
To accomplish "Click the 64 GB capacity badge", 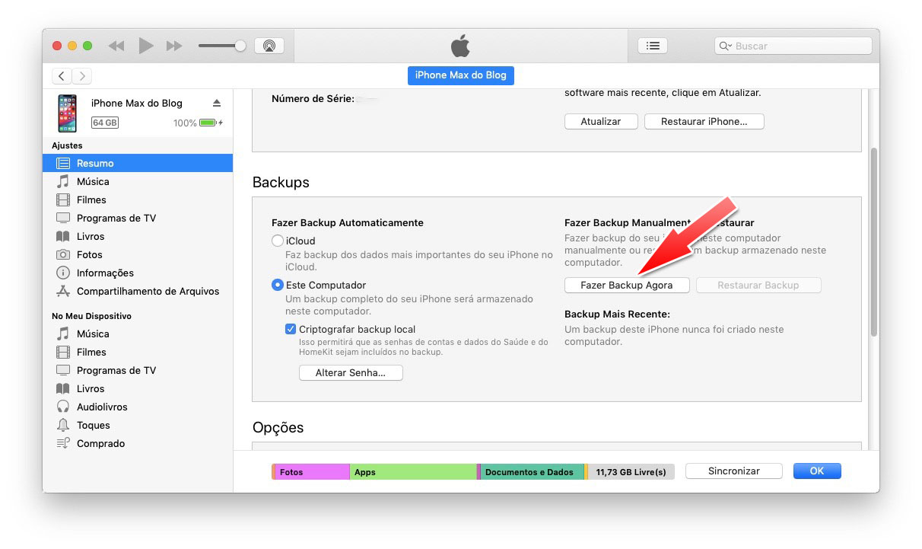I will [x=105, y=123].
